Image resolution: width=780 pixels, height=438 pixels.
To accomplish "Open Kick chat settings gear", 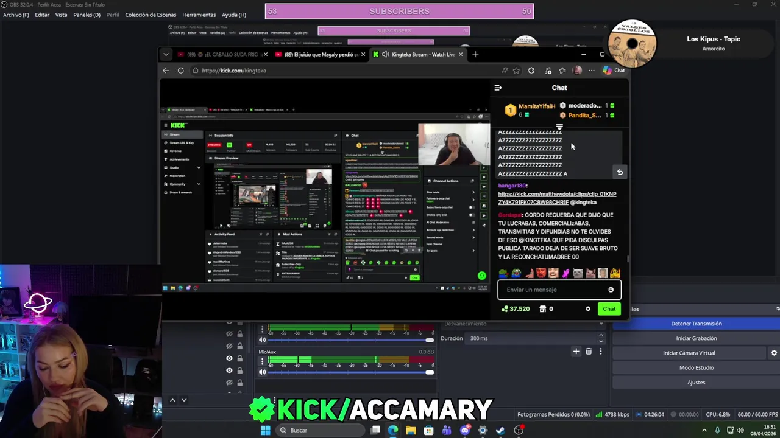I will click(588, 309).
